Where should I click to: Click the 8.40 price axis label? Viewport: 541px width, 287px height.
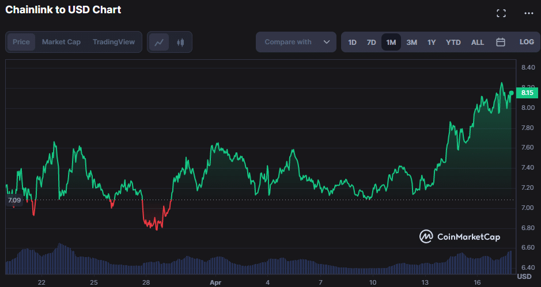(528, 67)
